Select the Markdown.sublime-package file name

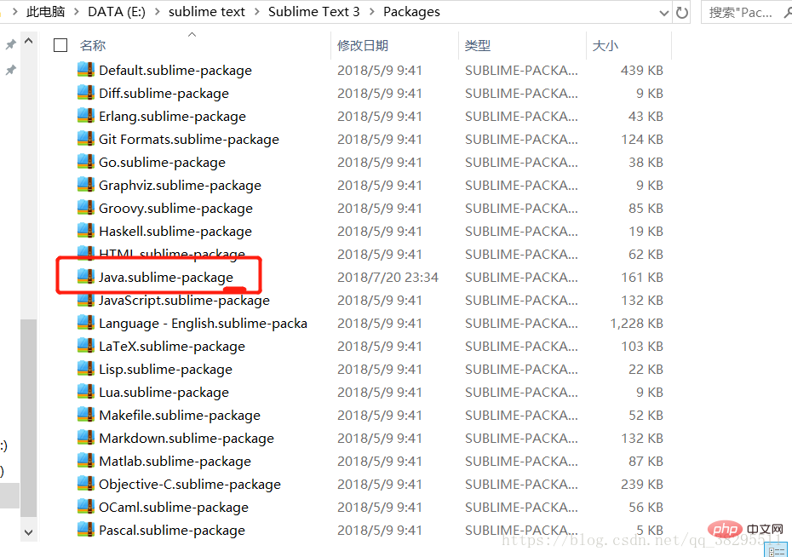pos(187,439)
